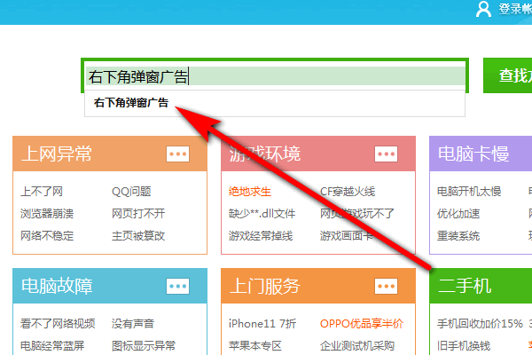
Task: Click the orange OPPO优品享半价 link
Action: pos(362,323)
